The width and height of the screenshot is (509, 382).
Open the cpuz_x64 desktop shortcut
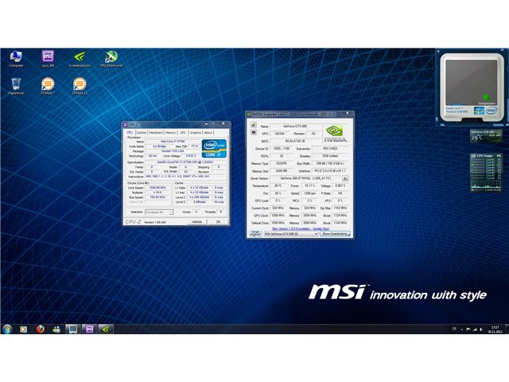pyautogui.click(x=48, y=59)
